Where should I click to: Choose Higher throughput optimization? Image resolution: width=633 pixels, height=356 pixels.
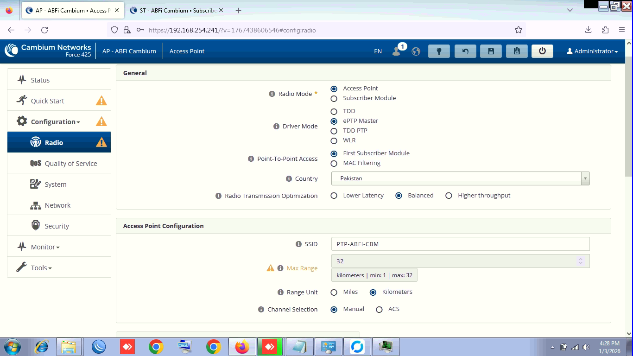click(x=449, y=196)
